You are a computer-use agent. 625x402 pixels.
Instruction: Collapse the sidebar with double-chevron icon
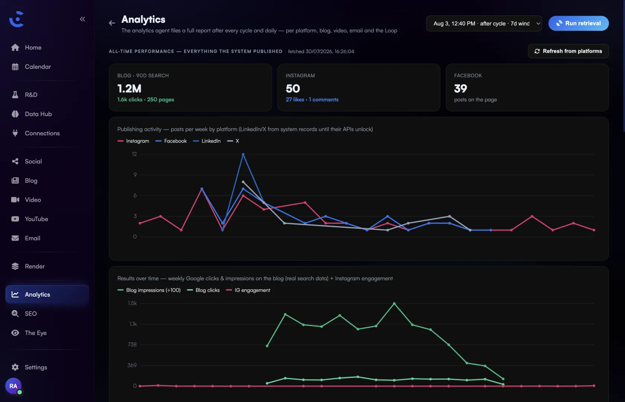(x=82, y=19)
